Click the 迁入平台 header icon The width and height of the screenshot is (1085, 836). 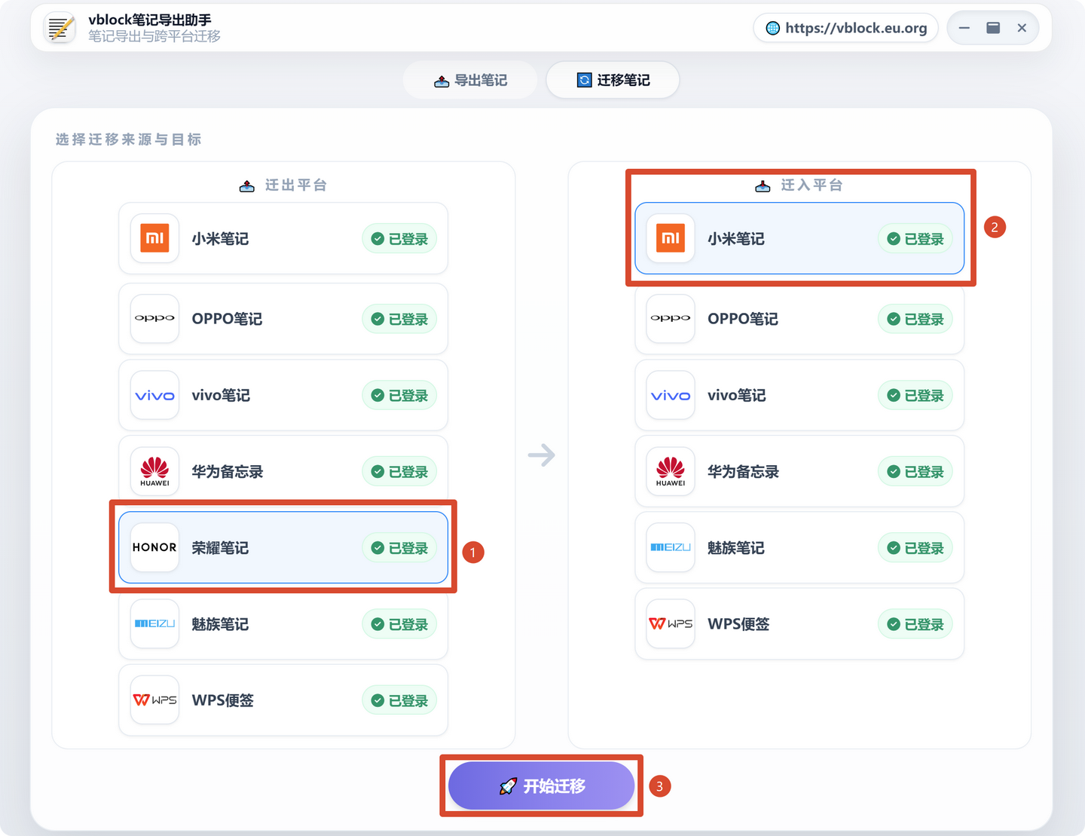click(763, 186)
